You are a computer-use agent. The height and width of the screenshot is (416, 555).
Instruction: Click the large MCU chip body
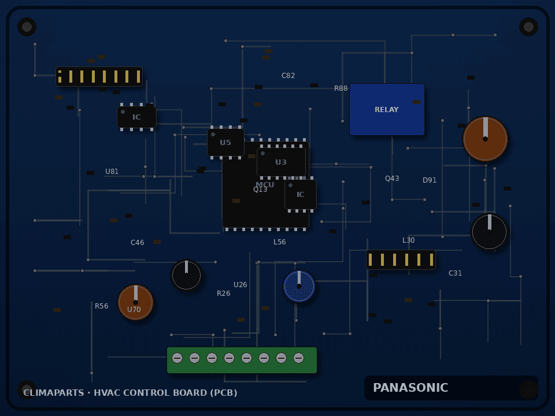pyautogui.click(x=265, y=185)
